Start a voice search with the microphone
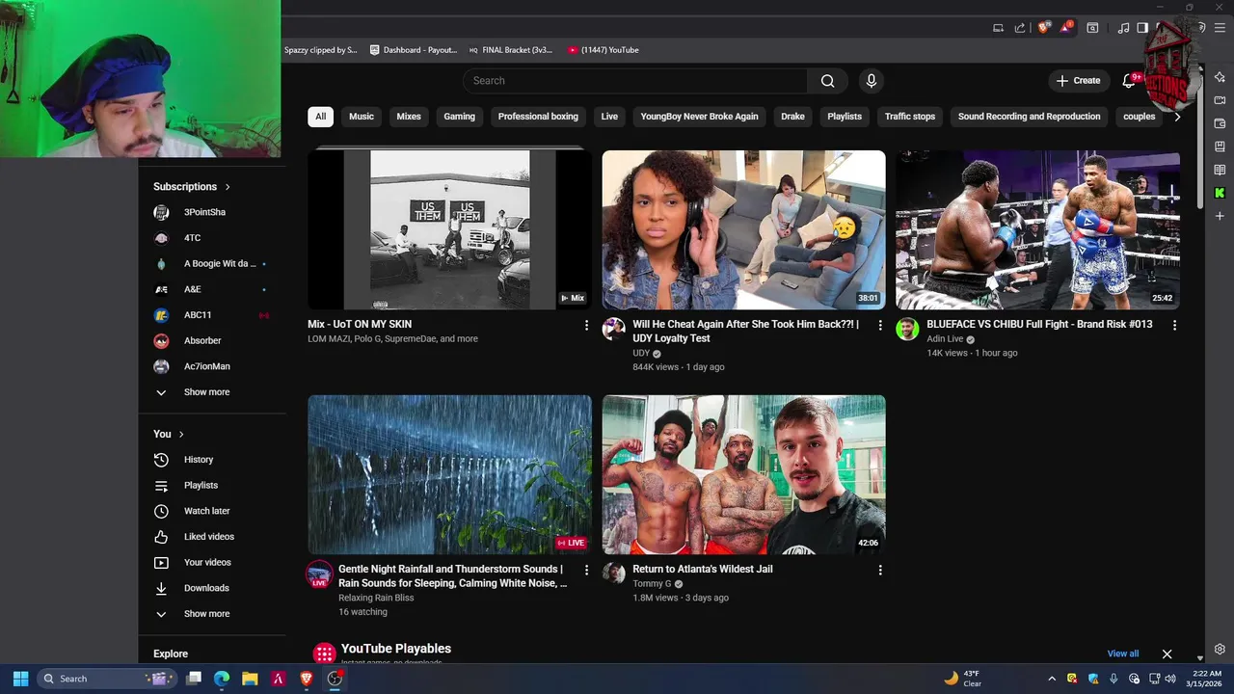 pos(872,81)
